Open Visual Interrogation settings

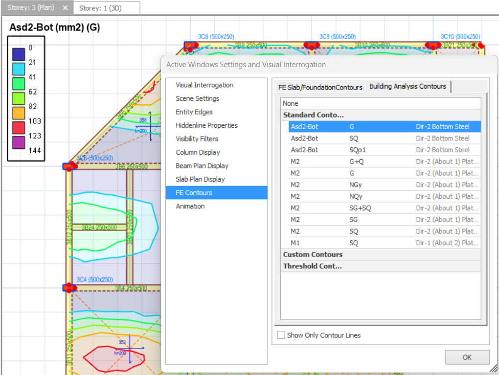point(204,85)
